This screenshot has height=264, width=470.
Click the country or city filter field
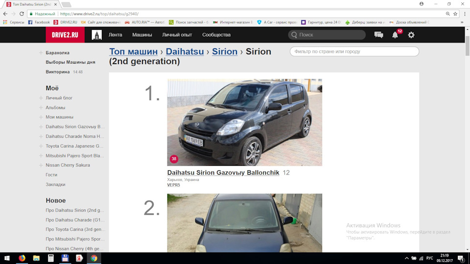354,51
